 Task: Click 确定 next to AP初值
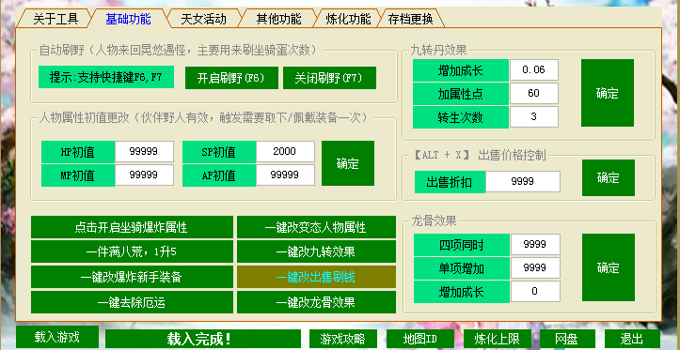(348, 163)
